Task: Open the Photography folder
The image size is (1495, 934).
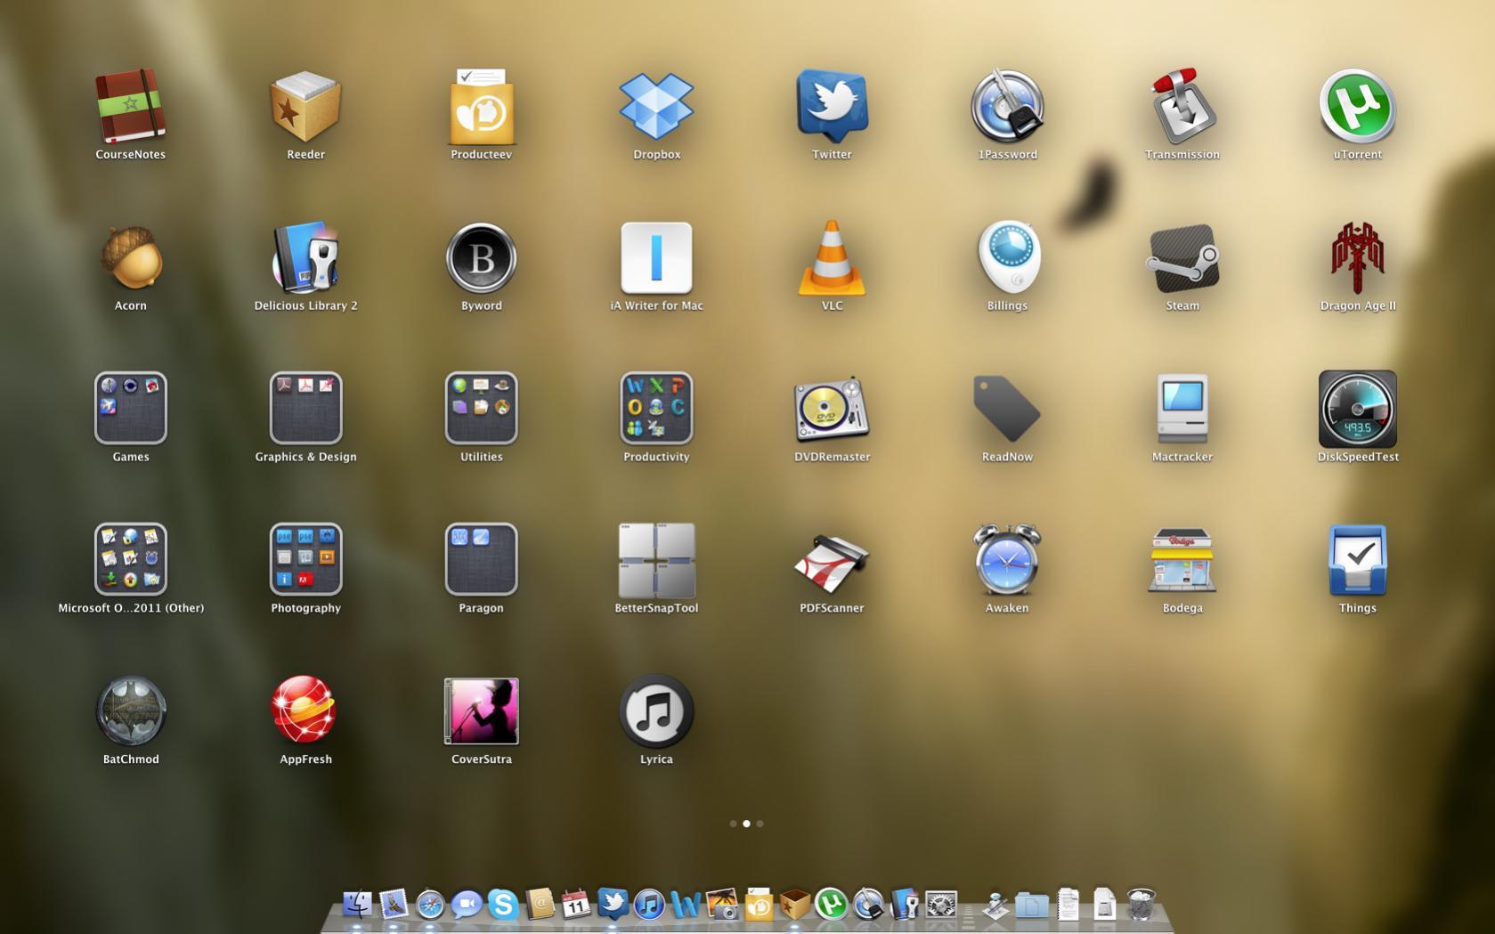Action: 305,559
